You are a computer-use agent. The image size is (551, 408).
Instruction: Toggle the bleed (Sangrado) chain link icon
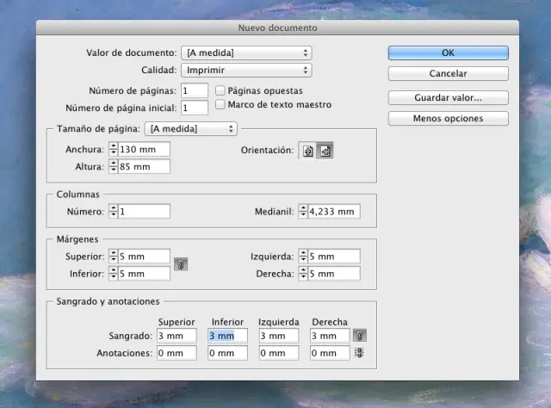pyautogui.click(x=358, y=336)
